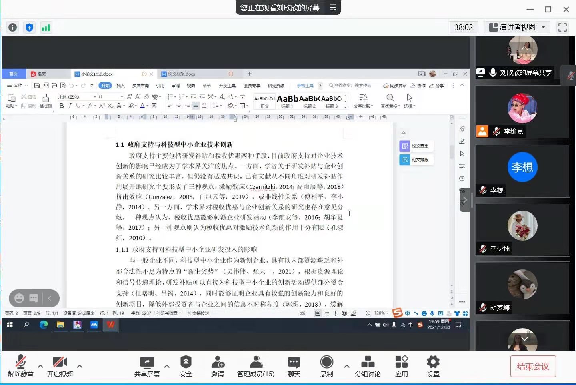Select 李想 participant video tile

[522, 171]
